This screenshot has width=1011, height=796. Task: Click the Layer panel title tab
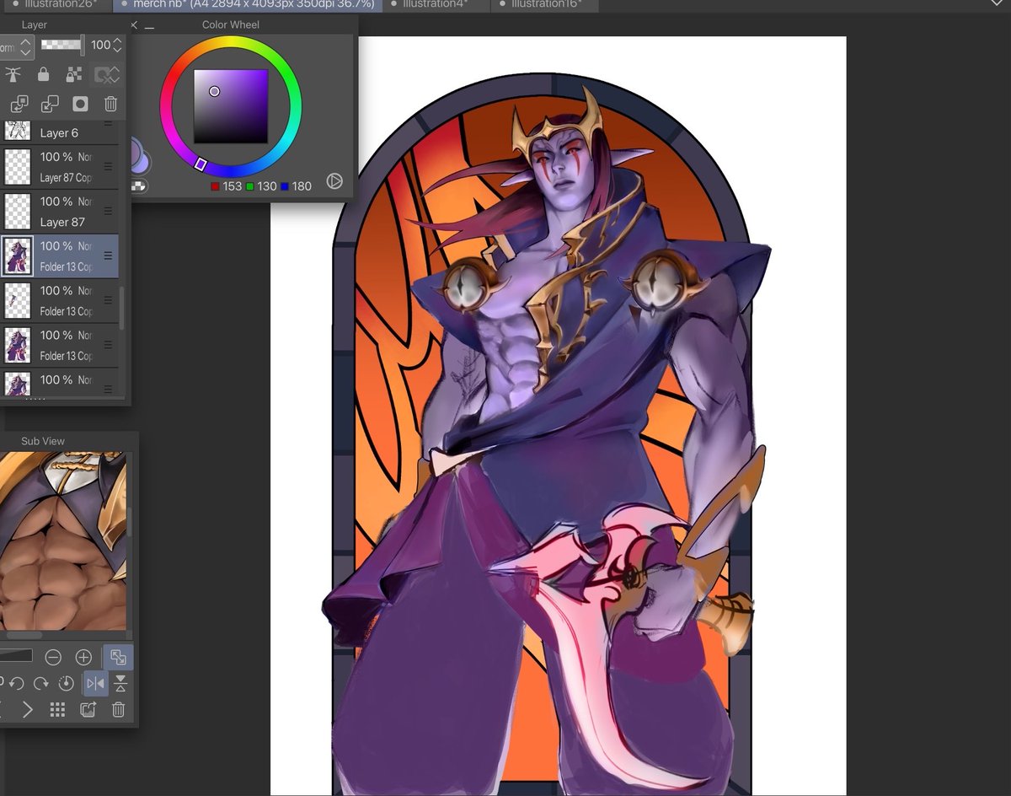tap(34, 24)
